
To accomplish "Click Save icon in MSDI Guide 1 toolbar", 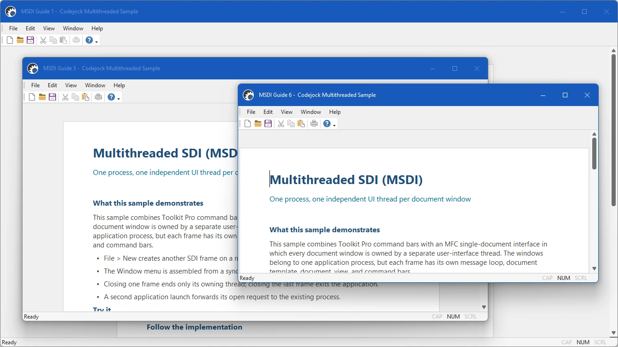I will (30, 40).
